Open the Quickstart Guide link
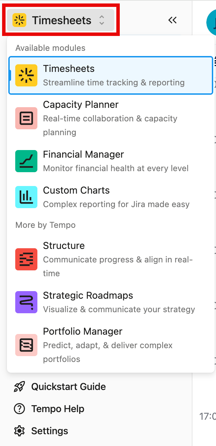216x446 pixels. pyautogui.click(x=69, y=387)
